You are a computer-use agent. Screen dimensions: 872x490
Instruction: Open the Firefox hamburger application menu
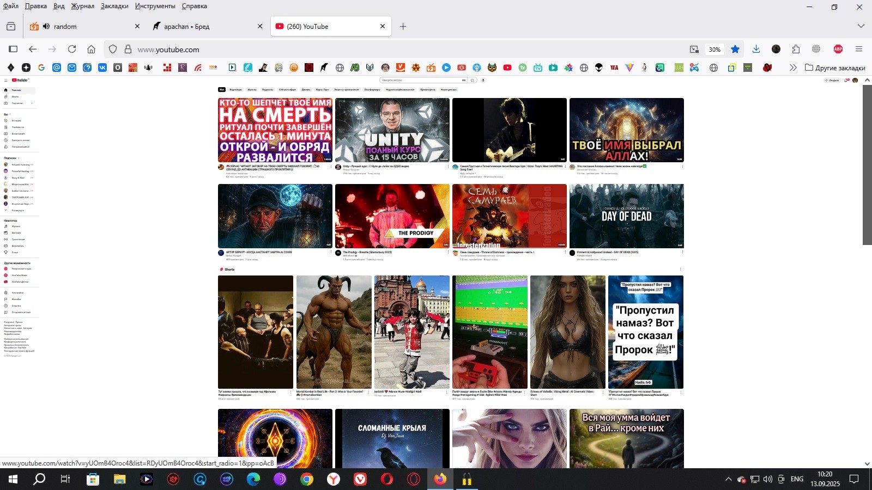pyautogui.click(x=859, y=49)
